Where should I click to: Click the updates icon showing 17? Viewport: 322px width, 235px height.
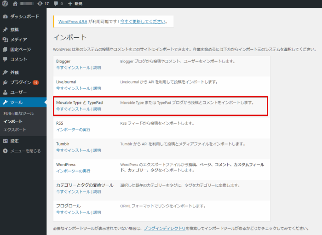coord(40,4)
